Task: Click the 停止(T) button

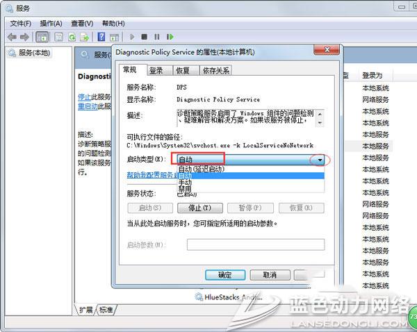Action: (200, 208)
